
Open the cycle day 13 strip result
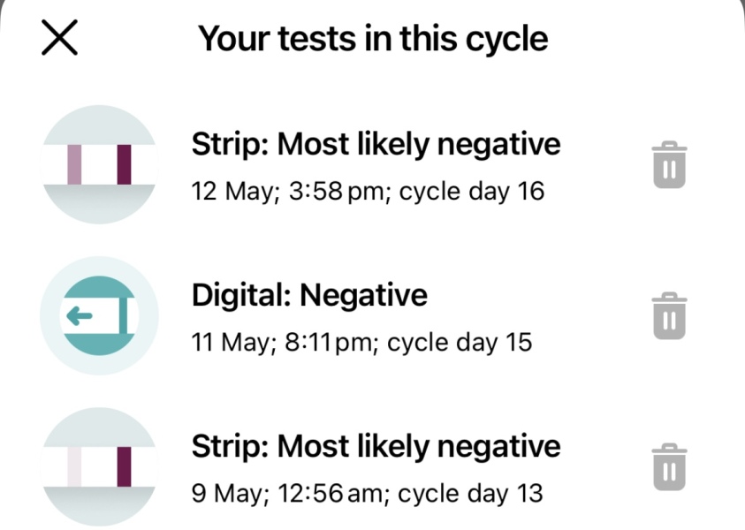pyautogui.click(x=376, y=446)
